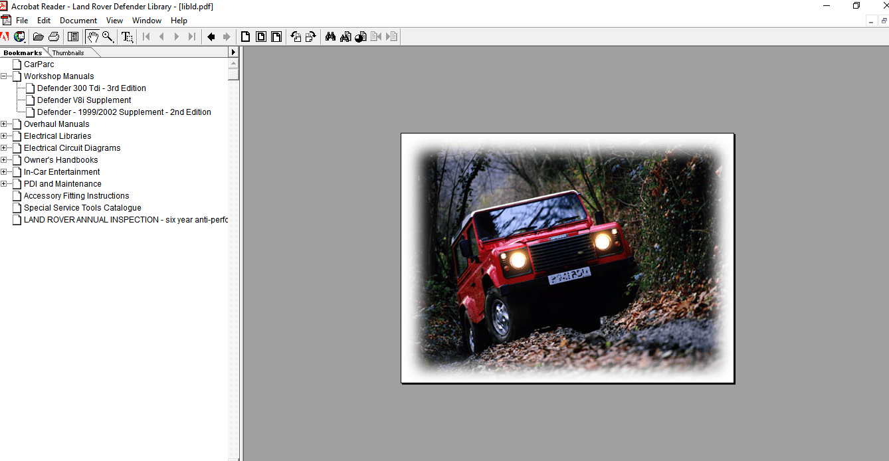This screenshot has height=461, width=889.
Task: Click the Go to Previous View arrow
Action: click(211, 37)
